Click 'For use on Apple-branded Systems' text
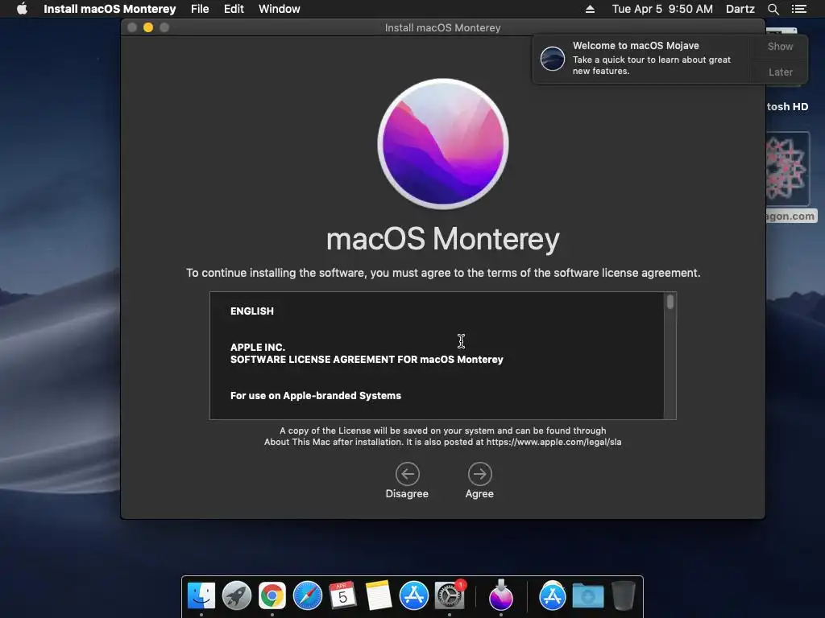 coord(316,396)
